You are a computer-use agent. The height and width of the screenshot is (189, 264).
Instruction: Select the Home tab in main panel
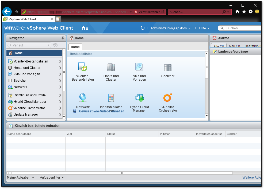point(75,47)
